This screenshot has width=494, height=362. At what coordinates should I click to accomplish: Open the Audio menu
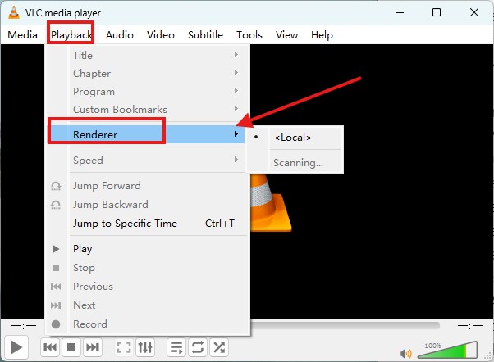120,35
